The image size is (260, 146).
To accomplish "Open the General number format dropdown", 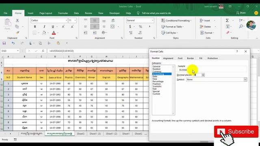I will tap(153, 20).
